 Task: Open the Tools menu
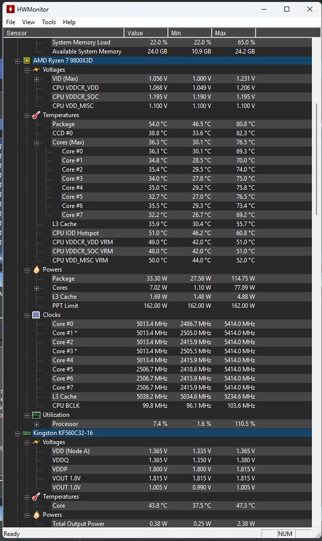pos(49,22)
